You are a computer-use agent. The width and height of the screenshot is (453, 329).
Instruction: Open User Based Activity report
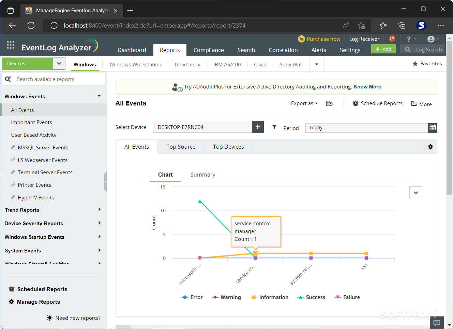pyautogui.click(x=33, y=135)
